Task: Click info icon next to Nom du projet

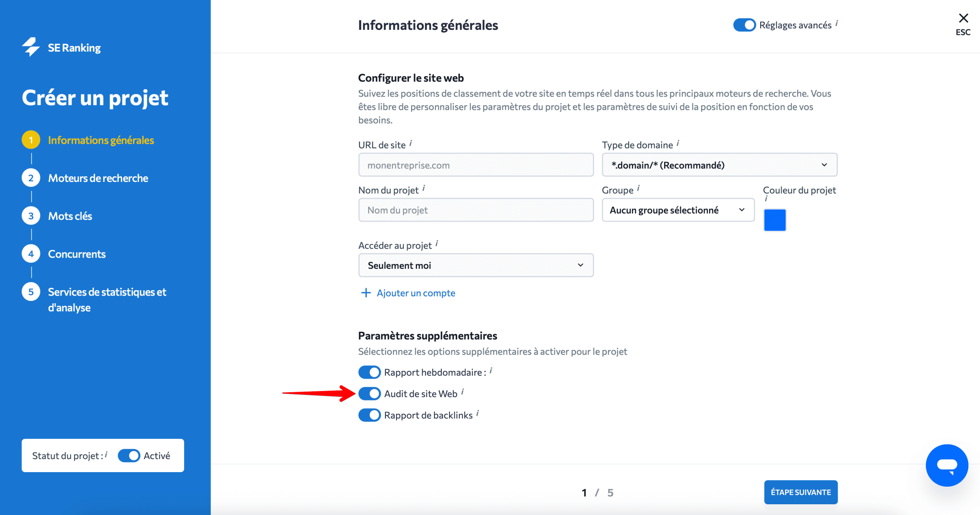Action: tap(424, 188)
